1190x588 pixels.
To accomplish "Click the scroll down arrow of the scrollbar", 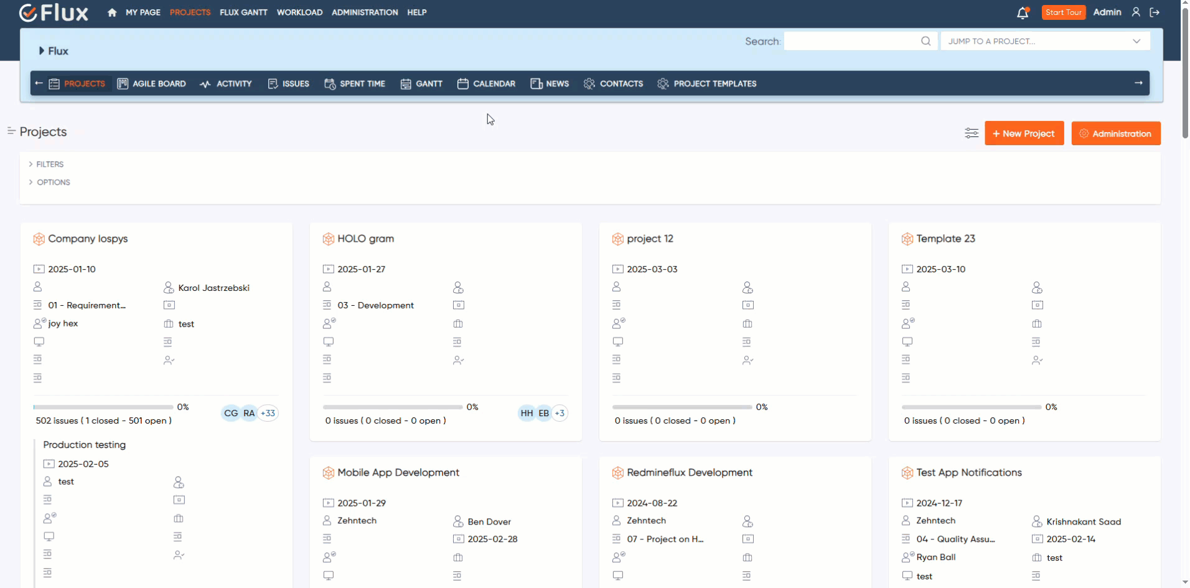I will tap(1185, 582).
